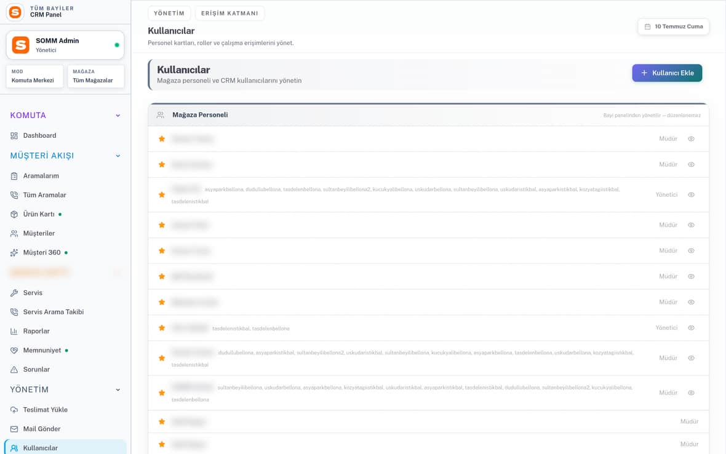Toggle eye icon on the tasdelenistikbal Yönetici row
Viewport: 726px width, 454px height.
pos(691,328)
